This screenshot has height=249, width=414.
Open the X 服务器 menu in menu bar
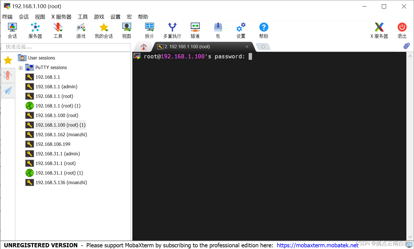62,17
